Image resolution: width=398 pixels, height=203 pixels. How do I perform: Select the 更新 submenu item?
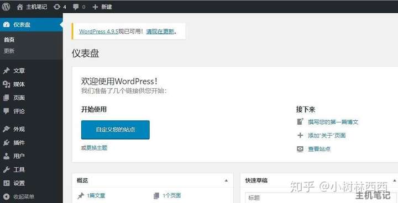[9, 51]
